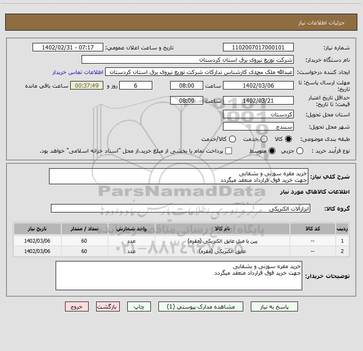
Task: Click goods group field ابزارآلات الکتریکی
Action: tap(181, 208)
